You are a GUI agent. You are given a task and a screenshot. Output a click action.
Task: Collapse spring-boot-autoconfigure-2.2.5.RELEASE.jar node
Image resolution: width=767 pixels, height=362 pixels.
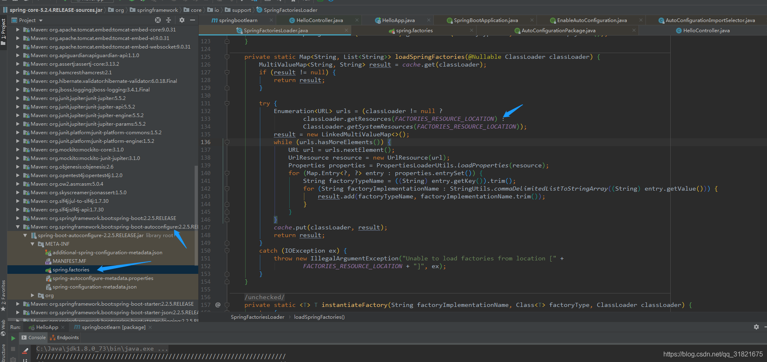click(25, 235)
